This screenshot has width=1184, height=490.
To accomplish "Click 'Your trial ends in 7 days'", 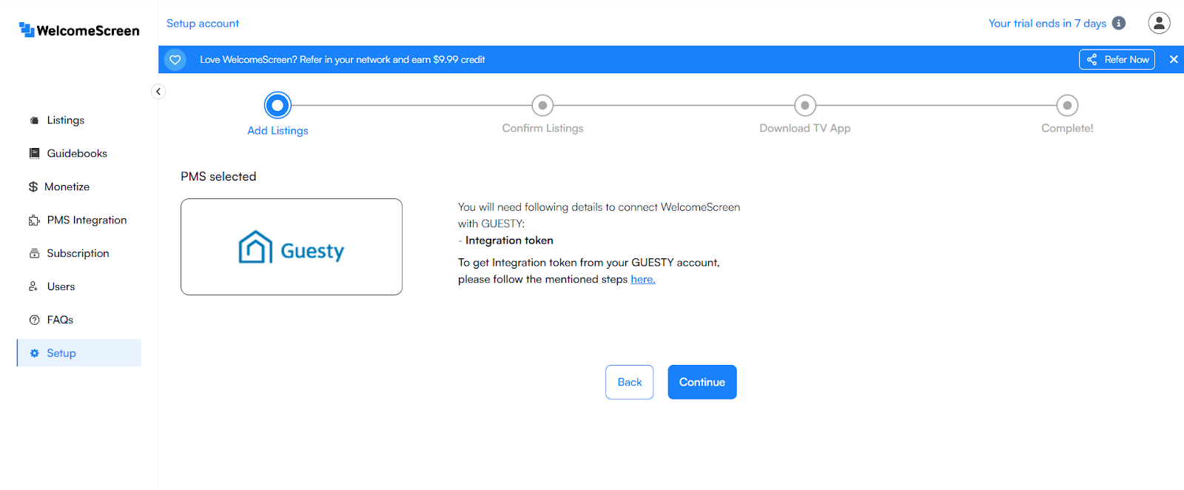I will 1047,24.
